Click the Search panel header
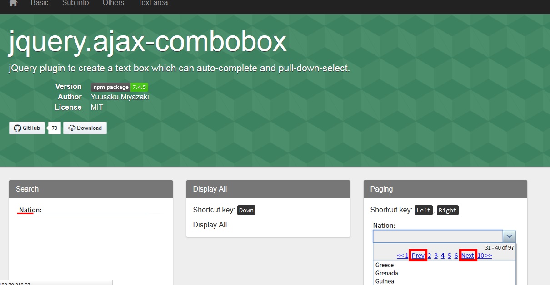 point(91,189)
